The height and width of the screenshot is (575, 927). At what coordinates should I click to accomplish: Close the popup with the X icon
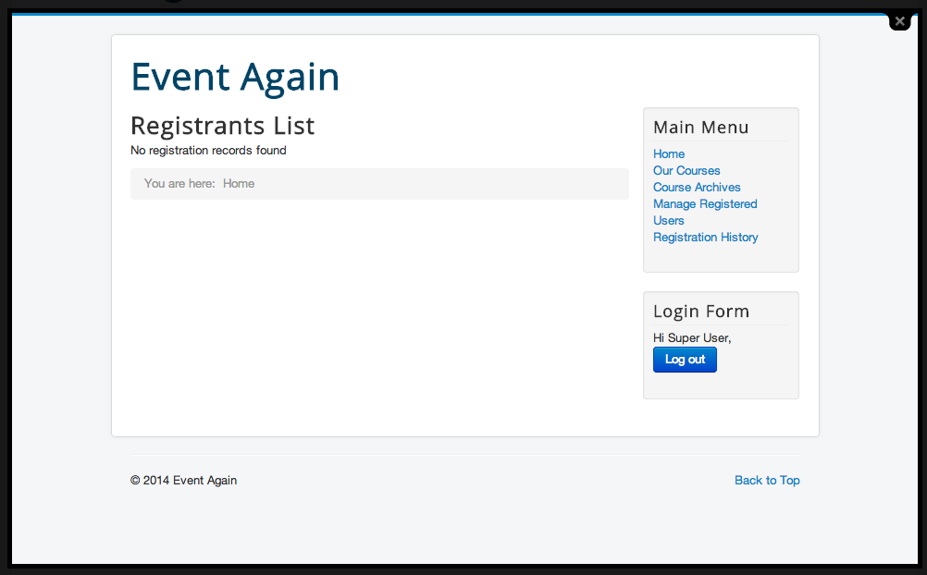(x=900, y=21)
